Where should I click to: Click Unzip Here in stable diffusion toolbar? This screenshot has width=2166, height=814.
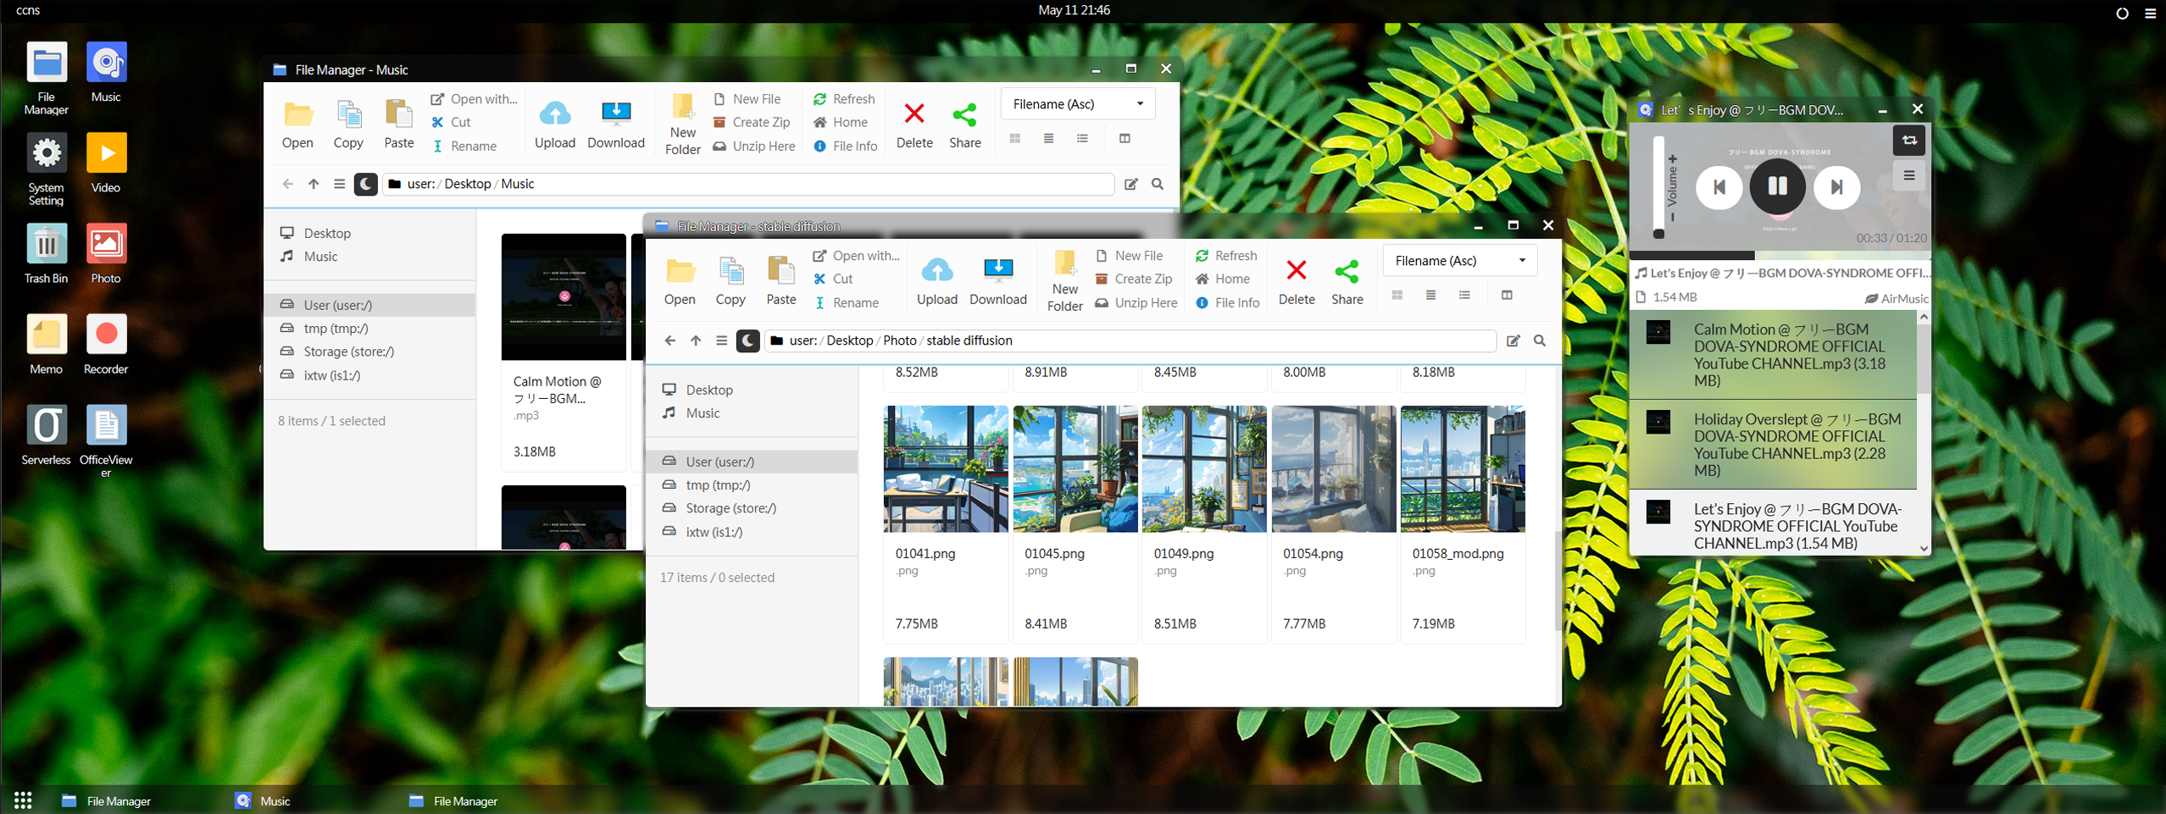pyautogui.click(x=1136, y=302)
